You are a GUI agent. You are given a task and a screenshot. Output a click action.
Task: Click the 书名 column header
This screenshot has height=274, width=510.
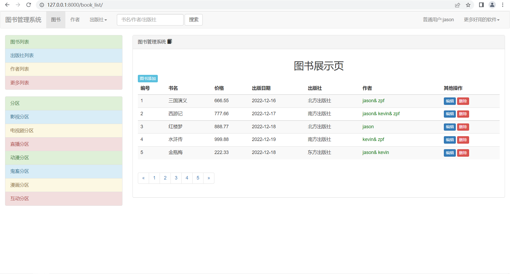pyautogui.click(x=173, y=88)
